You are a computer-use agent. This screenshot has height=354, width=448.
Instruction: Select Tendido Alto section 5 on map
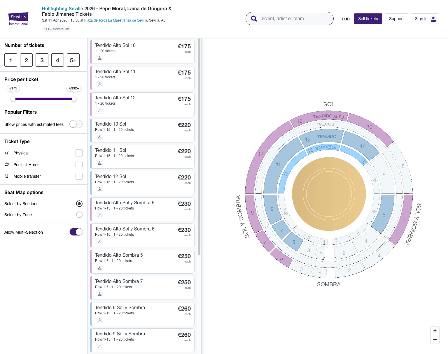pos(281,258)
